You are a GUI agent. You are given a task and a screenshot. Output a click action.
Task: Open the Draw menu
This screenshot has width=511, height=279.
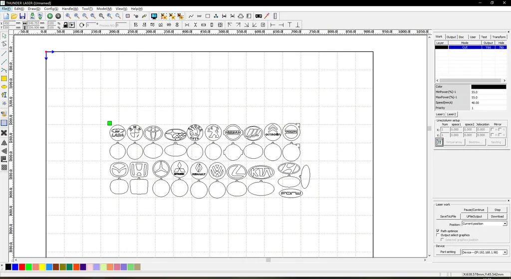click(34, 9)
